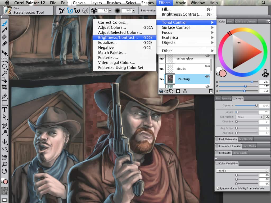Select the Brush tool in the toolbox
The height and width of the screenshot is (203, 271).
pyautogui.click(x=4, y=23)
